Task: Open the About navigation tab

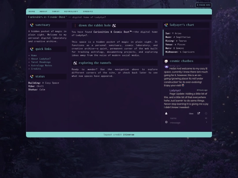Action: pyautogui.click(x=43, y=11)
